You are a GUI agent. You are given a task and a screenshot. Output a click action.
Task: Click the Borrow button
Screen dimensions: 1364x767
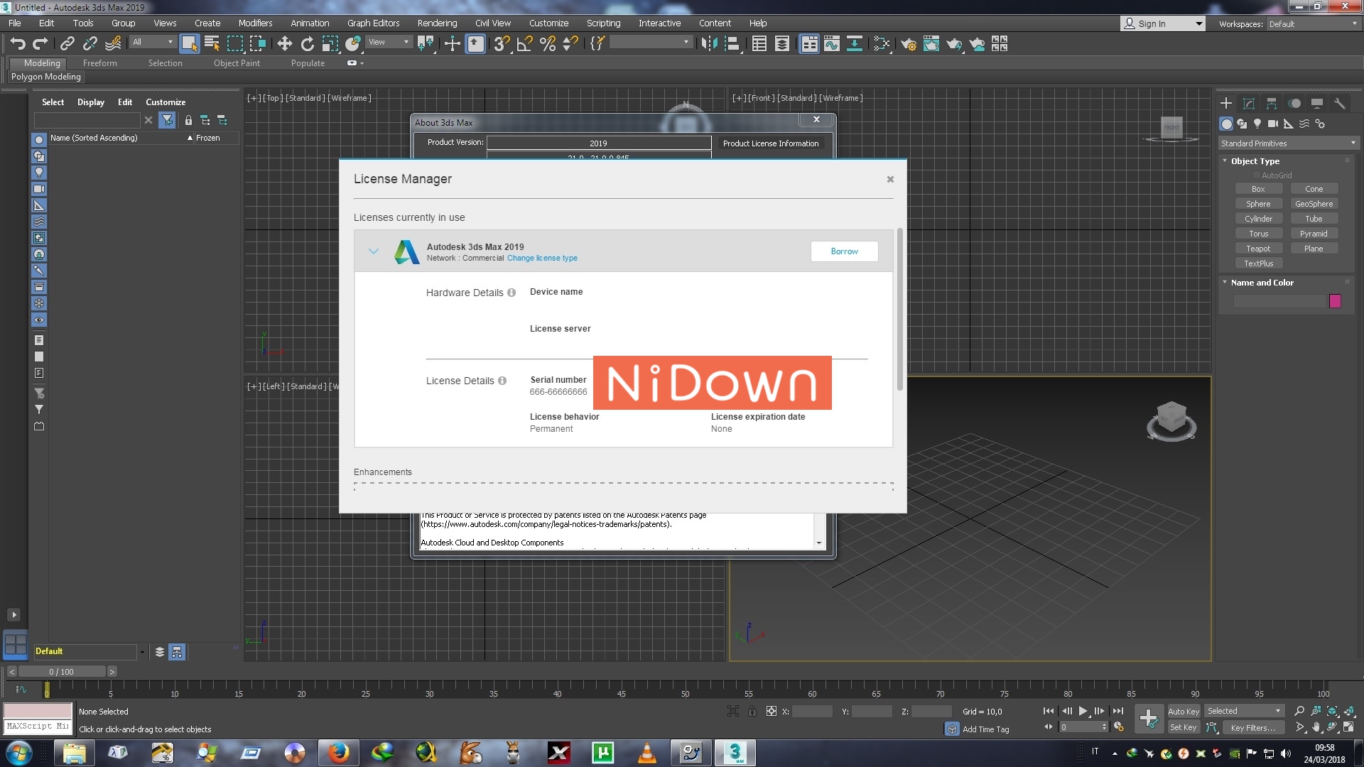(x=844, y=251)
